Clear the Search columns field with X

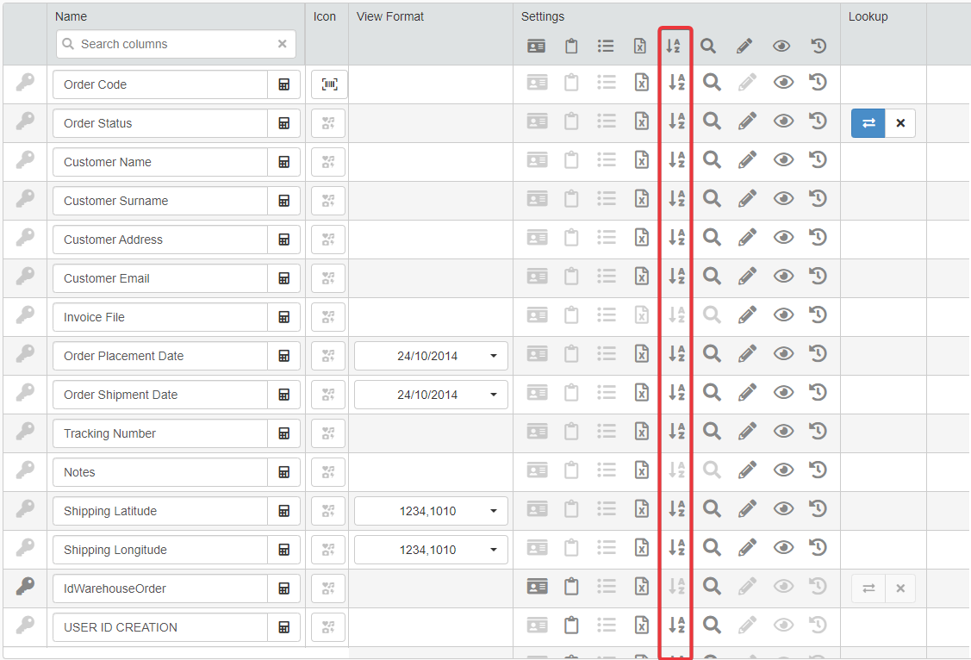pos(282,44)
